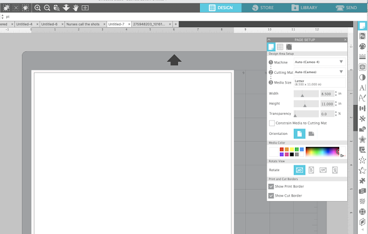
Task: Select portrait orientation
Action: click(299, 134)
